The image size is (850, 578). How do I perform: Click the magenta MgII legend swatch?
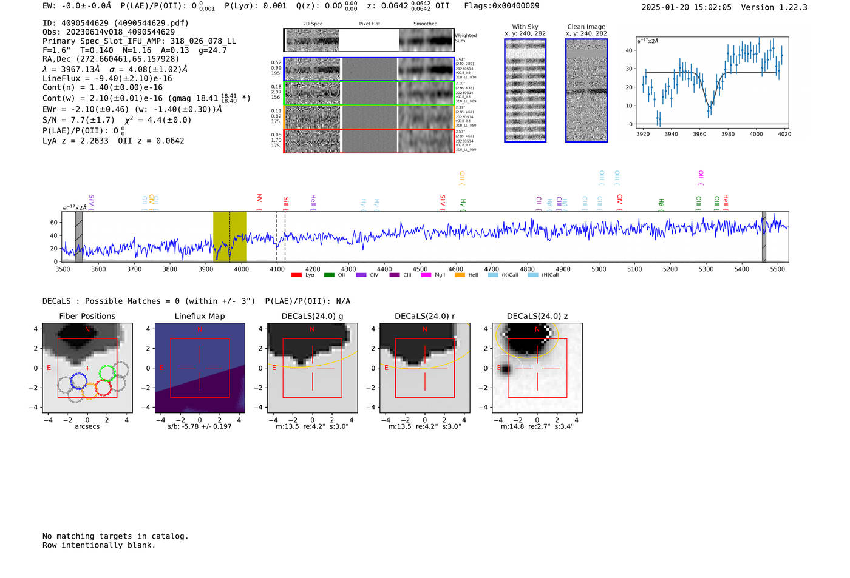(426, 275)
